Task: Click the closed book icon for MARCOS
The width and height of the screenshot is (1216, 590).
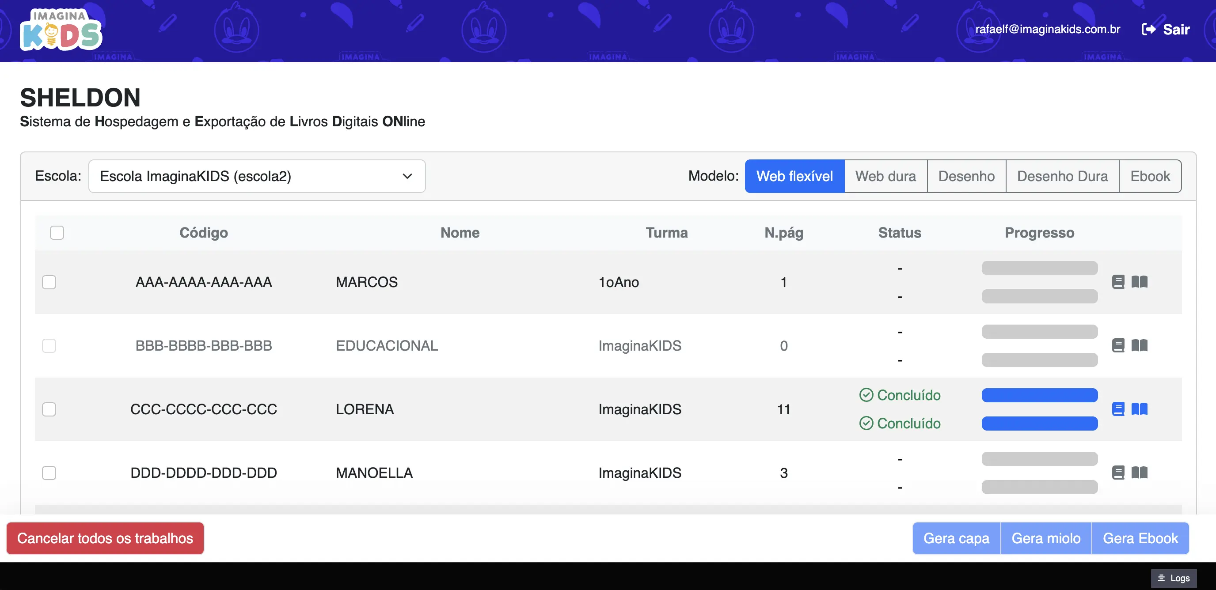Action: tap(1118, 282)
